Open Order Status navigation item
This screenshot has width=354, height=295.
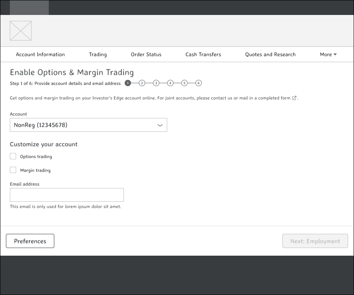[x=146, y=54]
